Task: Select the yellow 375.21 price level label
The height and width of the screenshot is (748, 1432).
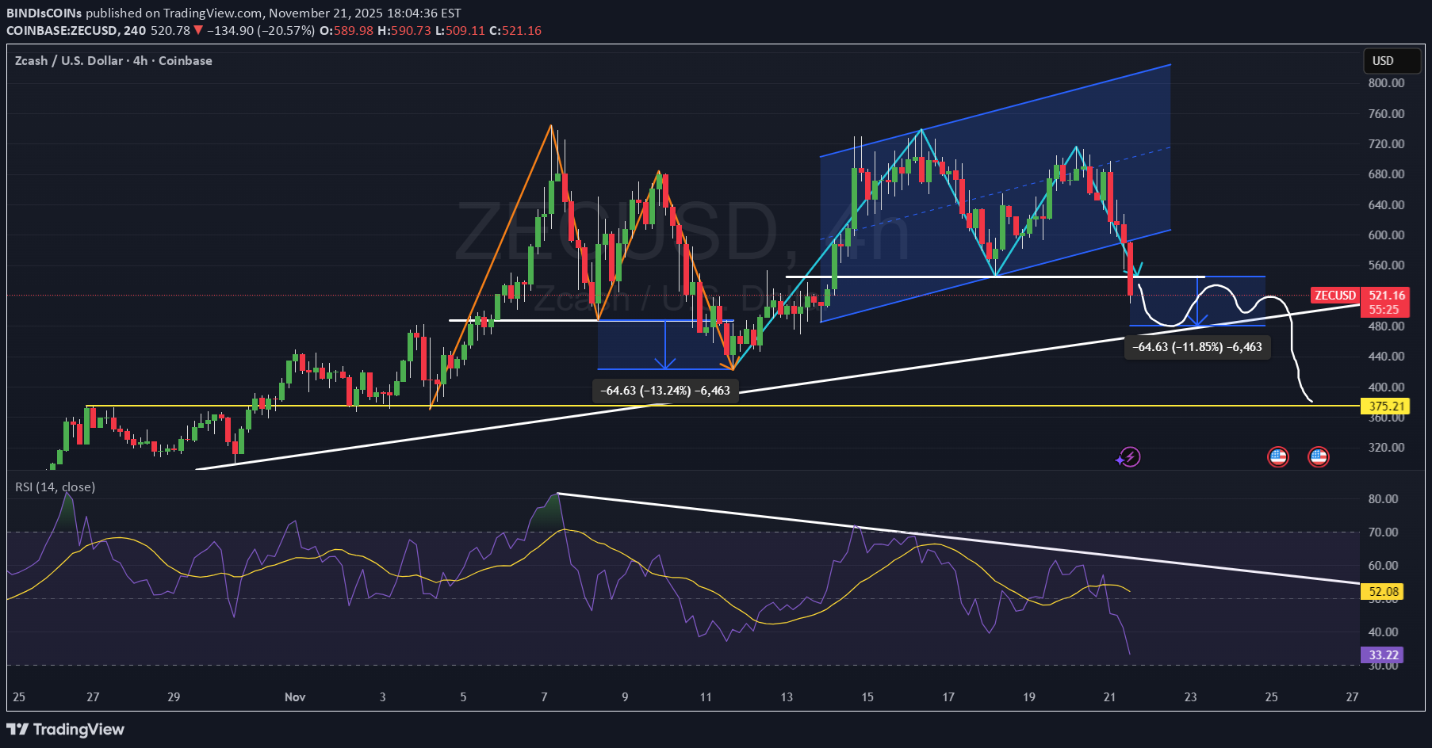Action: coord(1385,406)
